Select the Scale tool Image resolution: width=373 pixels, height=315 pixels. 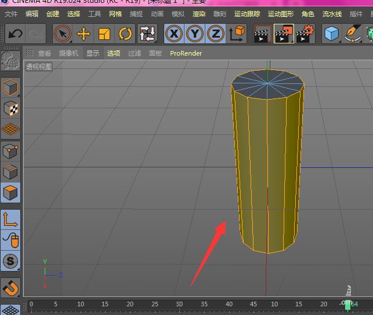pos(104,34)
